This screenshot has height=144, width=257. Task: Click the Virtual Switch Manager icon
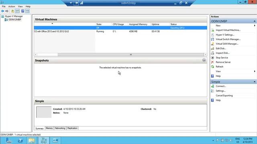(212, 39)
